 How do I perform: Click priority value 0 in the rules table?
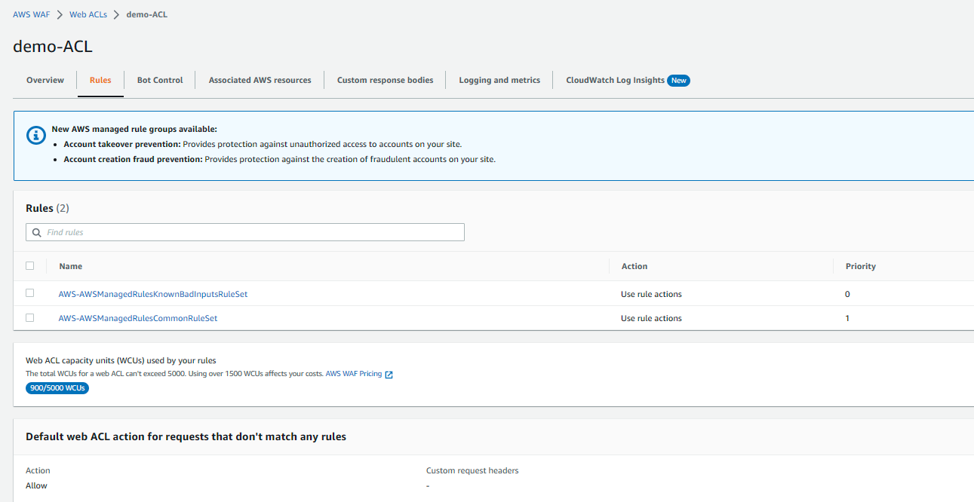tap(848, 294)
